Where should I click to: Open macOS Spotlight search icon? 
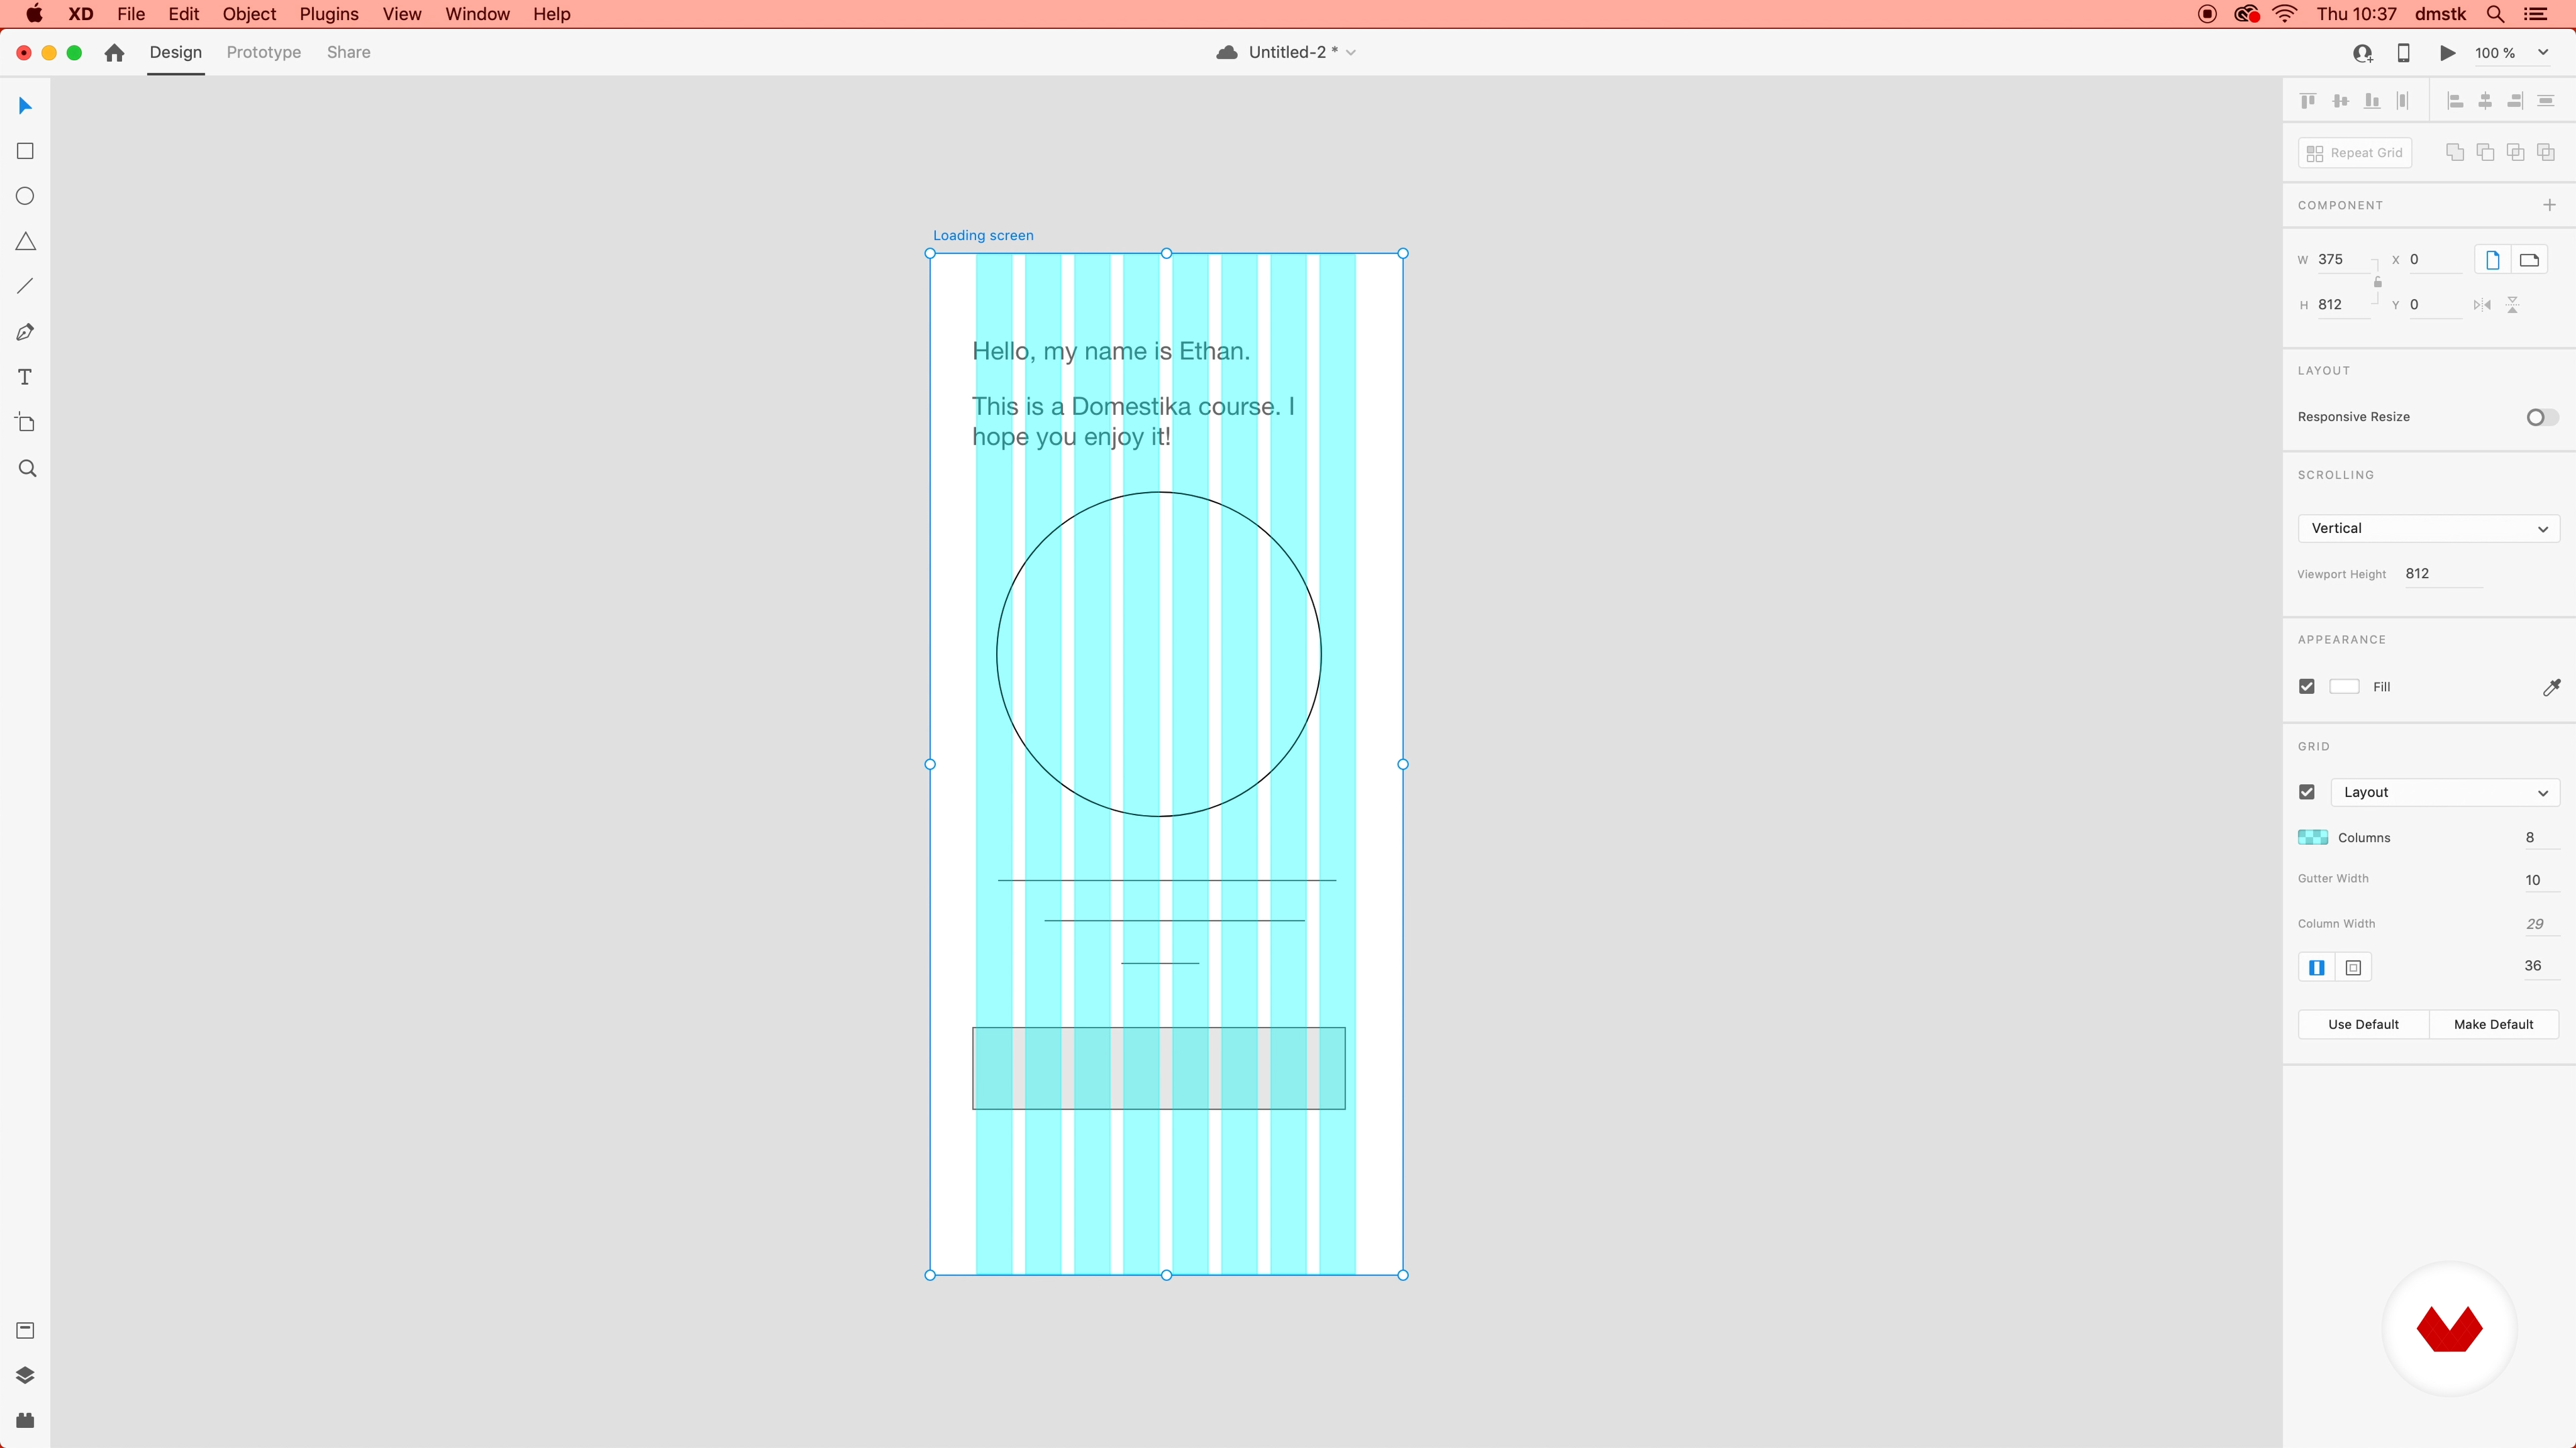point(2495,14)
